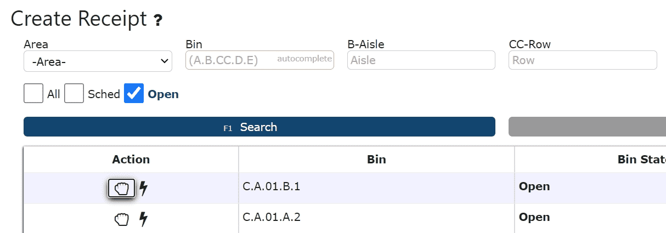Click the hand icon for bin C.A.01.A.2

click(121, 219)
